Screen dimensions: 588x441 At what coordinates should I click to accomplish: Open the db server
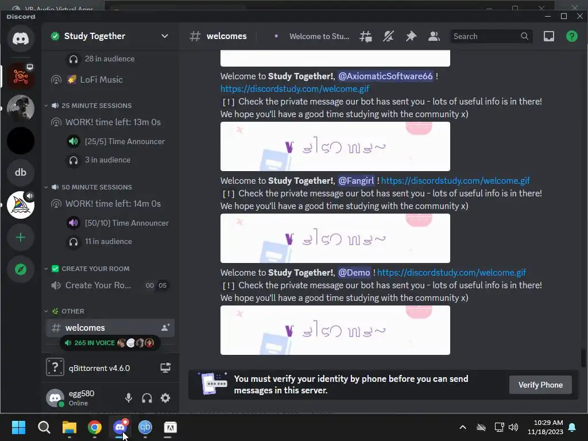pyautogui.click(x=21, y=172)
